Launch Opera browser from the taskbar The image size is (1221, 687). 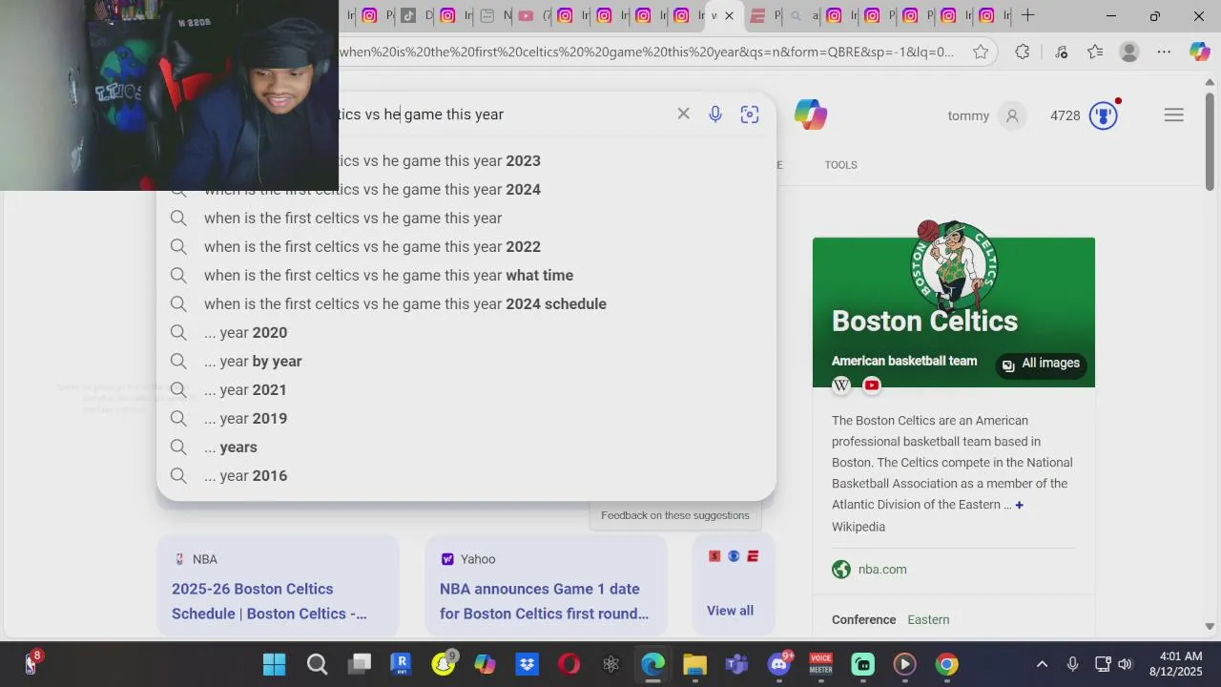(x=569, y=664)
